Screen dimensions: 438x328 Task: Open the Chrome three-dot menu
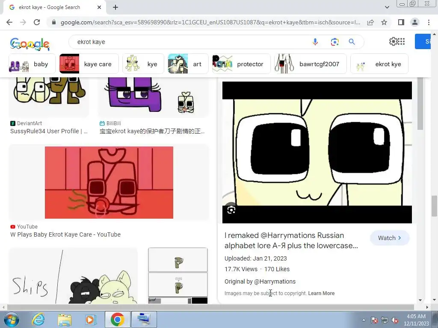(429, 22)
